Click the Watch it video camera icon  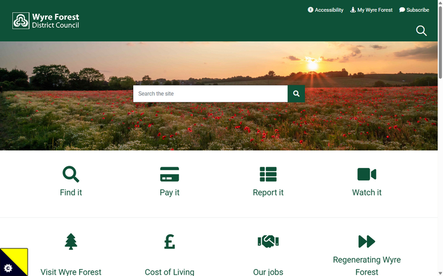click(x=367, y=174)
